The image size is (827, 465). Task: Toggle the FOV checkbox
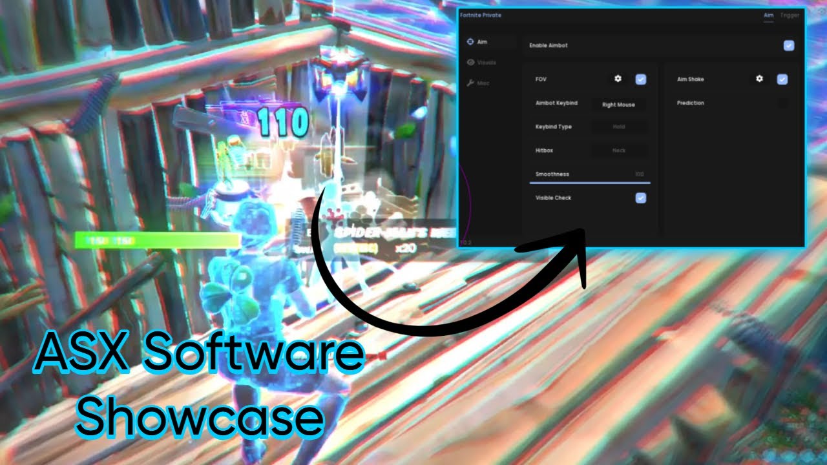coord(641,79)
